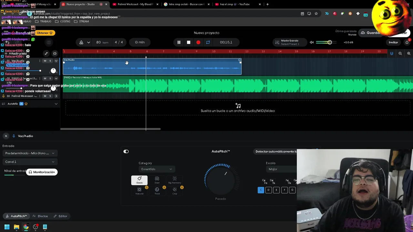This screenshot has width=413, height=232.
Task: Stop playback with the square stop button
Action: click(189, 42)
